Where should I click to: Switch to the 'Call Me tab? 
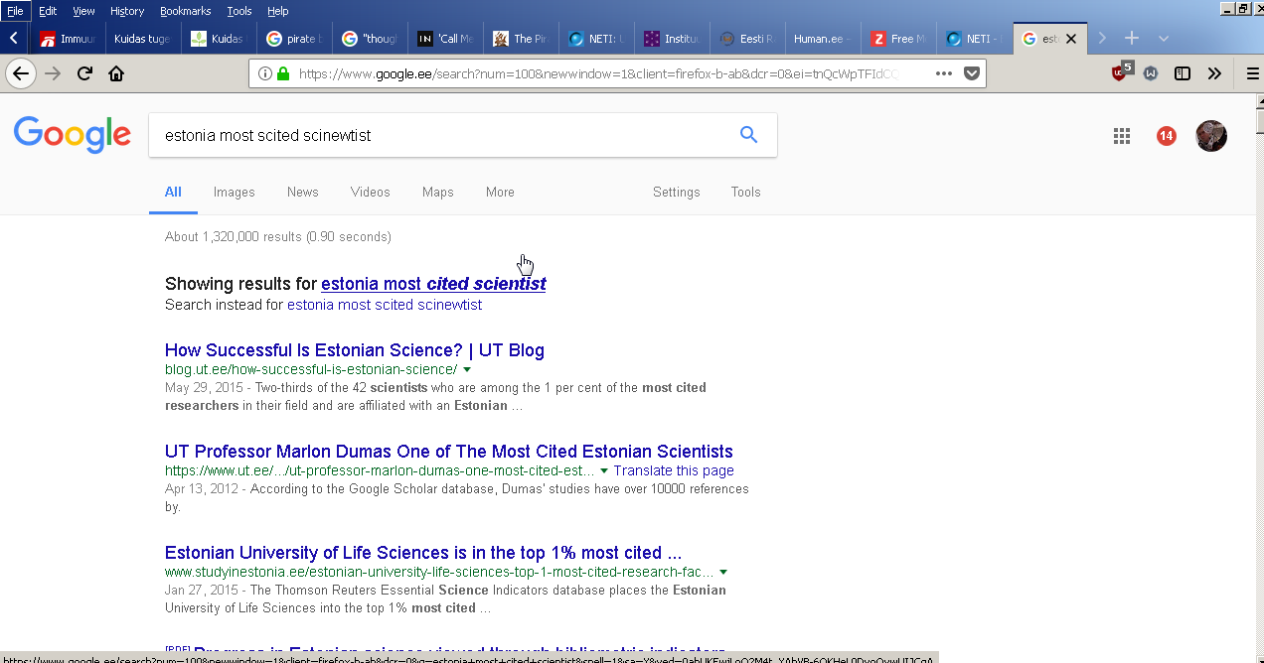[445, 39]
